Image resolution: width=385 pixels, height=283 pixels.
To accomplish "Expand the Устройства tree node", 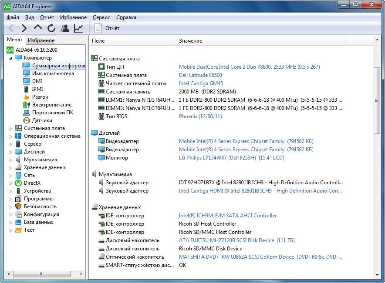I will (x=10, y=191).
